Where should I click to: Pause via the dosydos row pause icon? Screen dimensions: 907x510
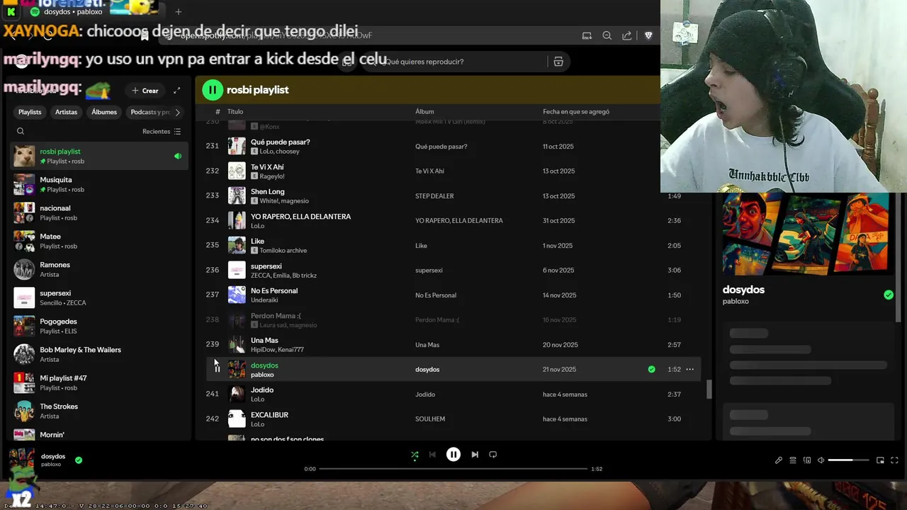(217, 369)
